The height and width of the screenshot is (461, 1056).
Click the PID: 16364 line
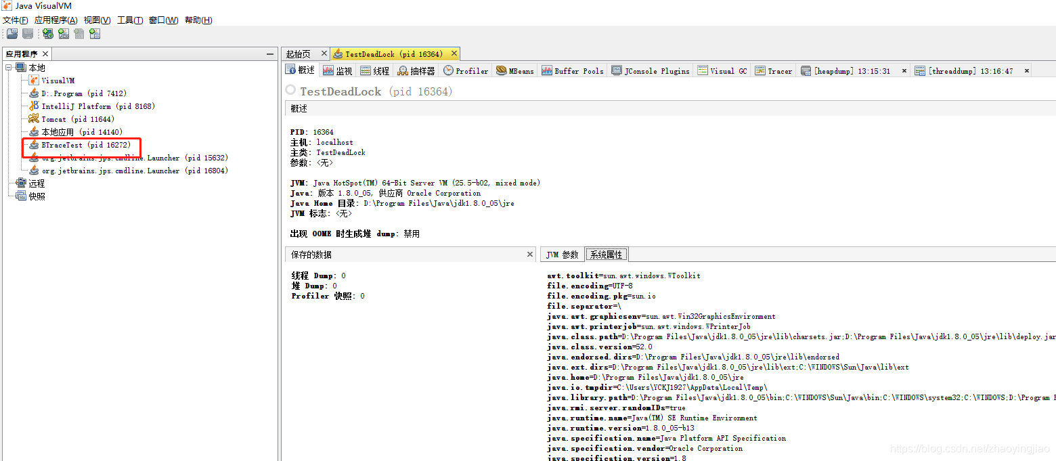pyautogui.click(x=312, y=132)
